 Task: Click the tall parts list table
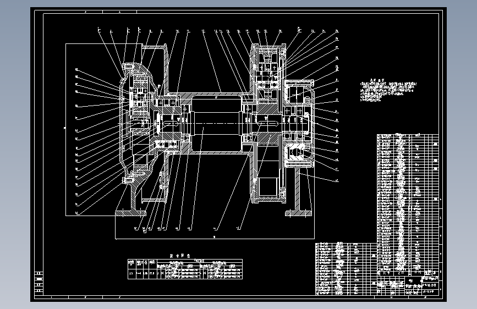[x=408, y=205]
